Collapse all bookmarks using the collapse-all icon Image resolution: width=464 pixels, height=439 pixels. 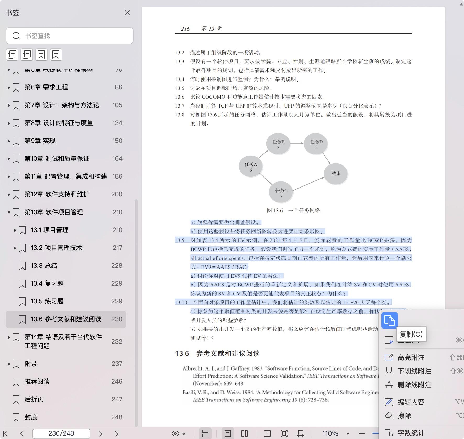(x=26, y=55)
